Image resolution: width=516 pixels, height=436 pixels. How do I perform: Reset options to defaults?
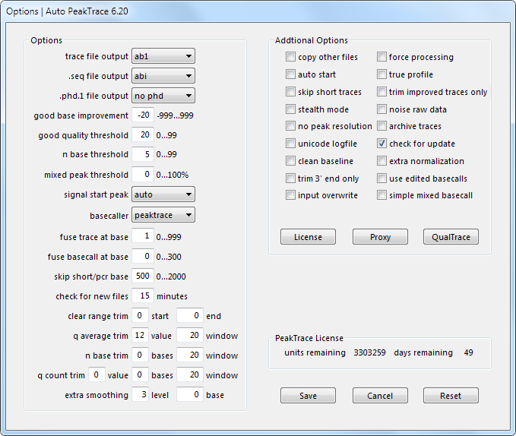451,395
